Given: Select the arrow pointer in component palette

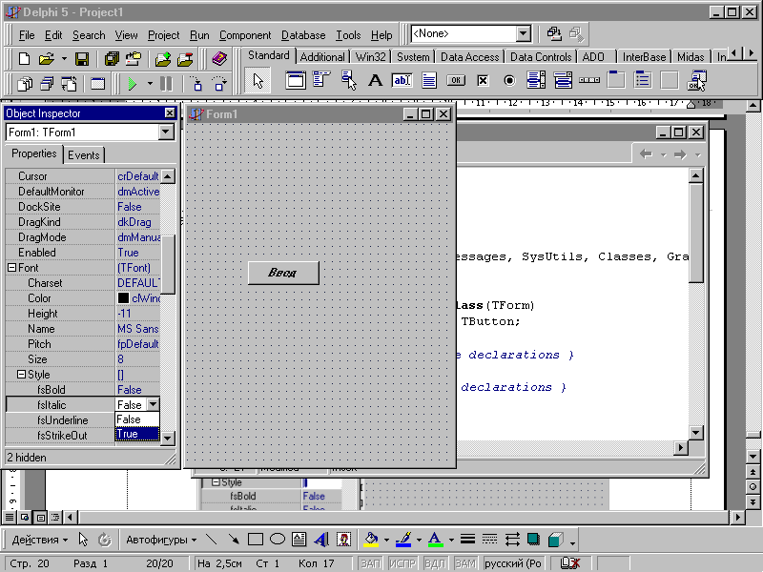Looking at the screenshot, I should point(258,81).
